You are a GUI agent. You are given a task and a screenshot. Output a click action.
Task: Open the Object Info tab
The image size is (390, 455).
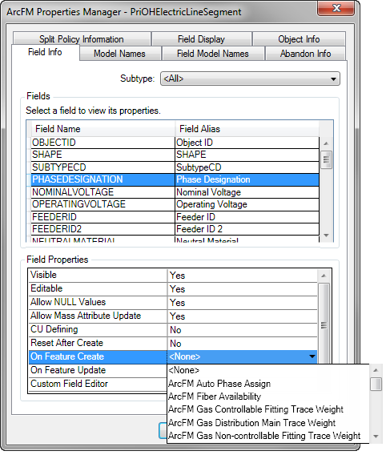pyautogui.click(x=299, y=39)
